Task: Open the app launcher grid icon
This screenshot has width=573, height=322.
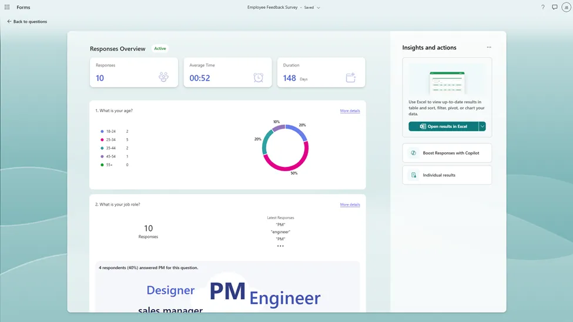Action: (x=7, y=7)
